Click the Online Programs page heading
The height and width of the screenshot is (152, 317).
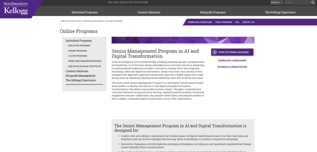point(79,31)
